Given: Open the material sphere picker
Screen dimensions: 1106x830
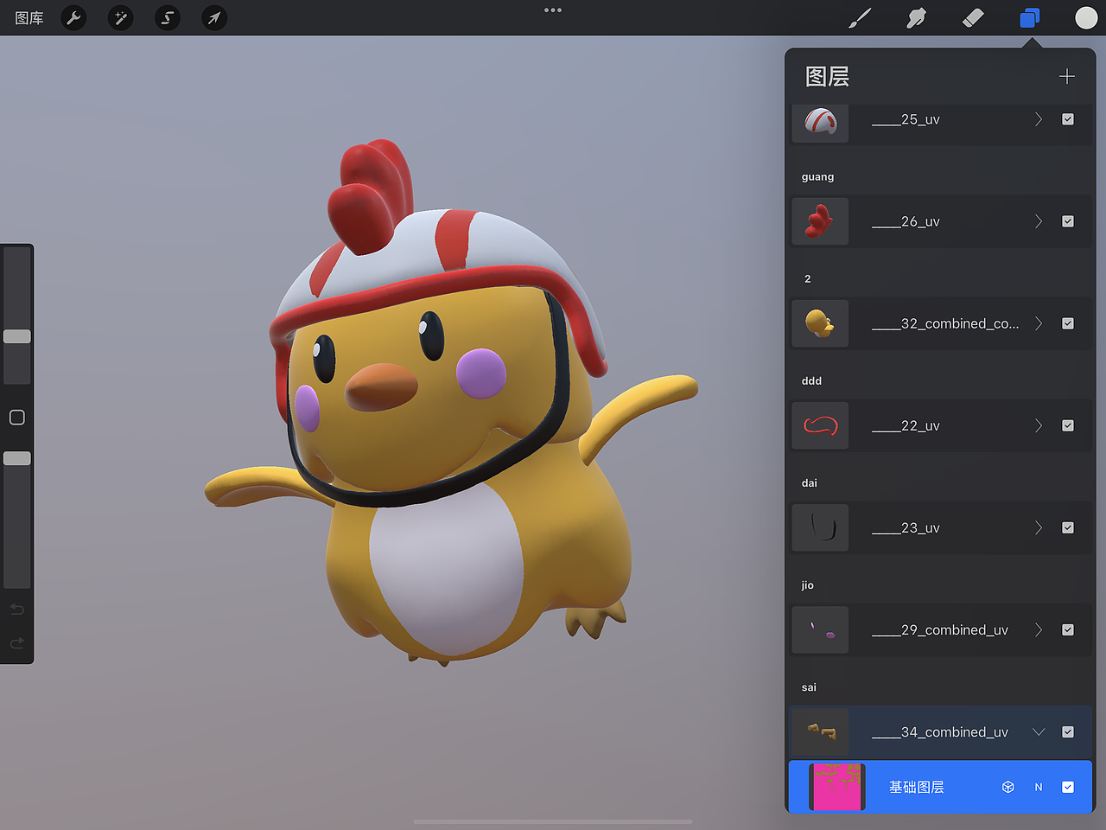Looking at the screenshot, I should 1086,17.
